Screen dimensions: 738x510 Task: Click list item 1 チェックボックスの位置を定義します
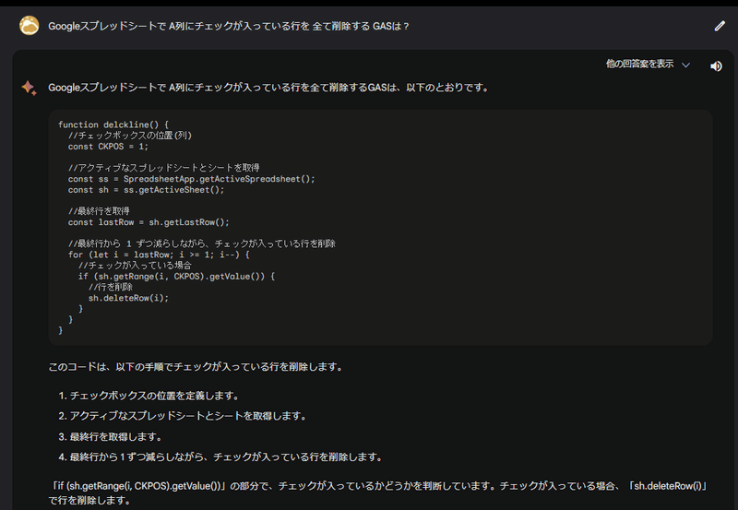click(x=149, y=396)
